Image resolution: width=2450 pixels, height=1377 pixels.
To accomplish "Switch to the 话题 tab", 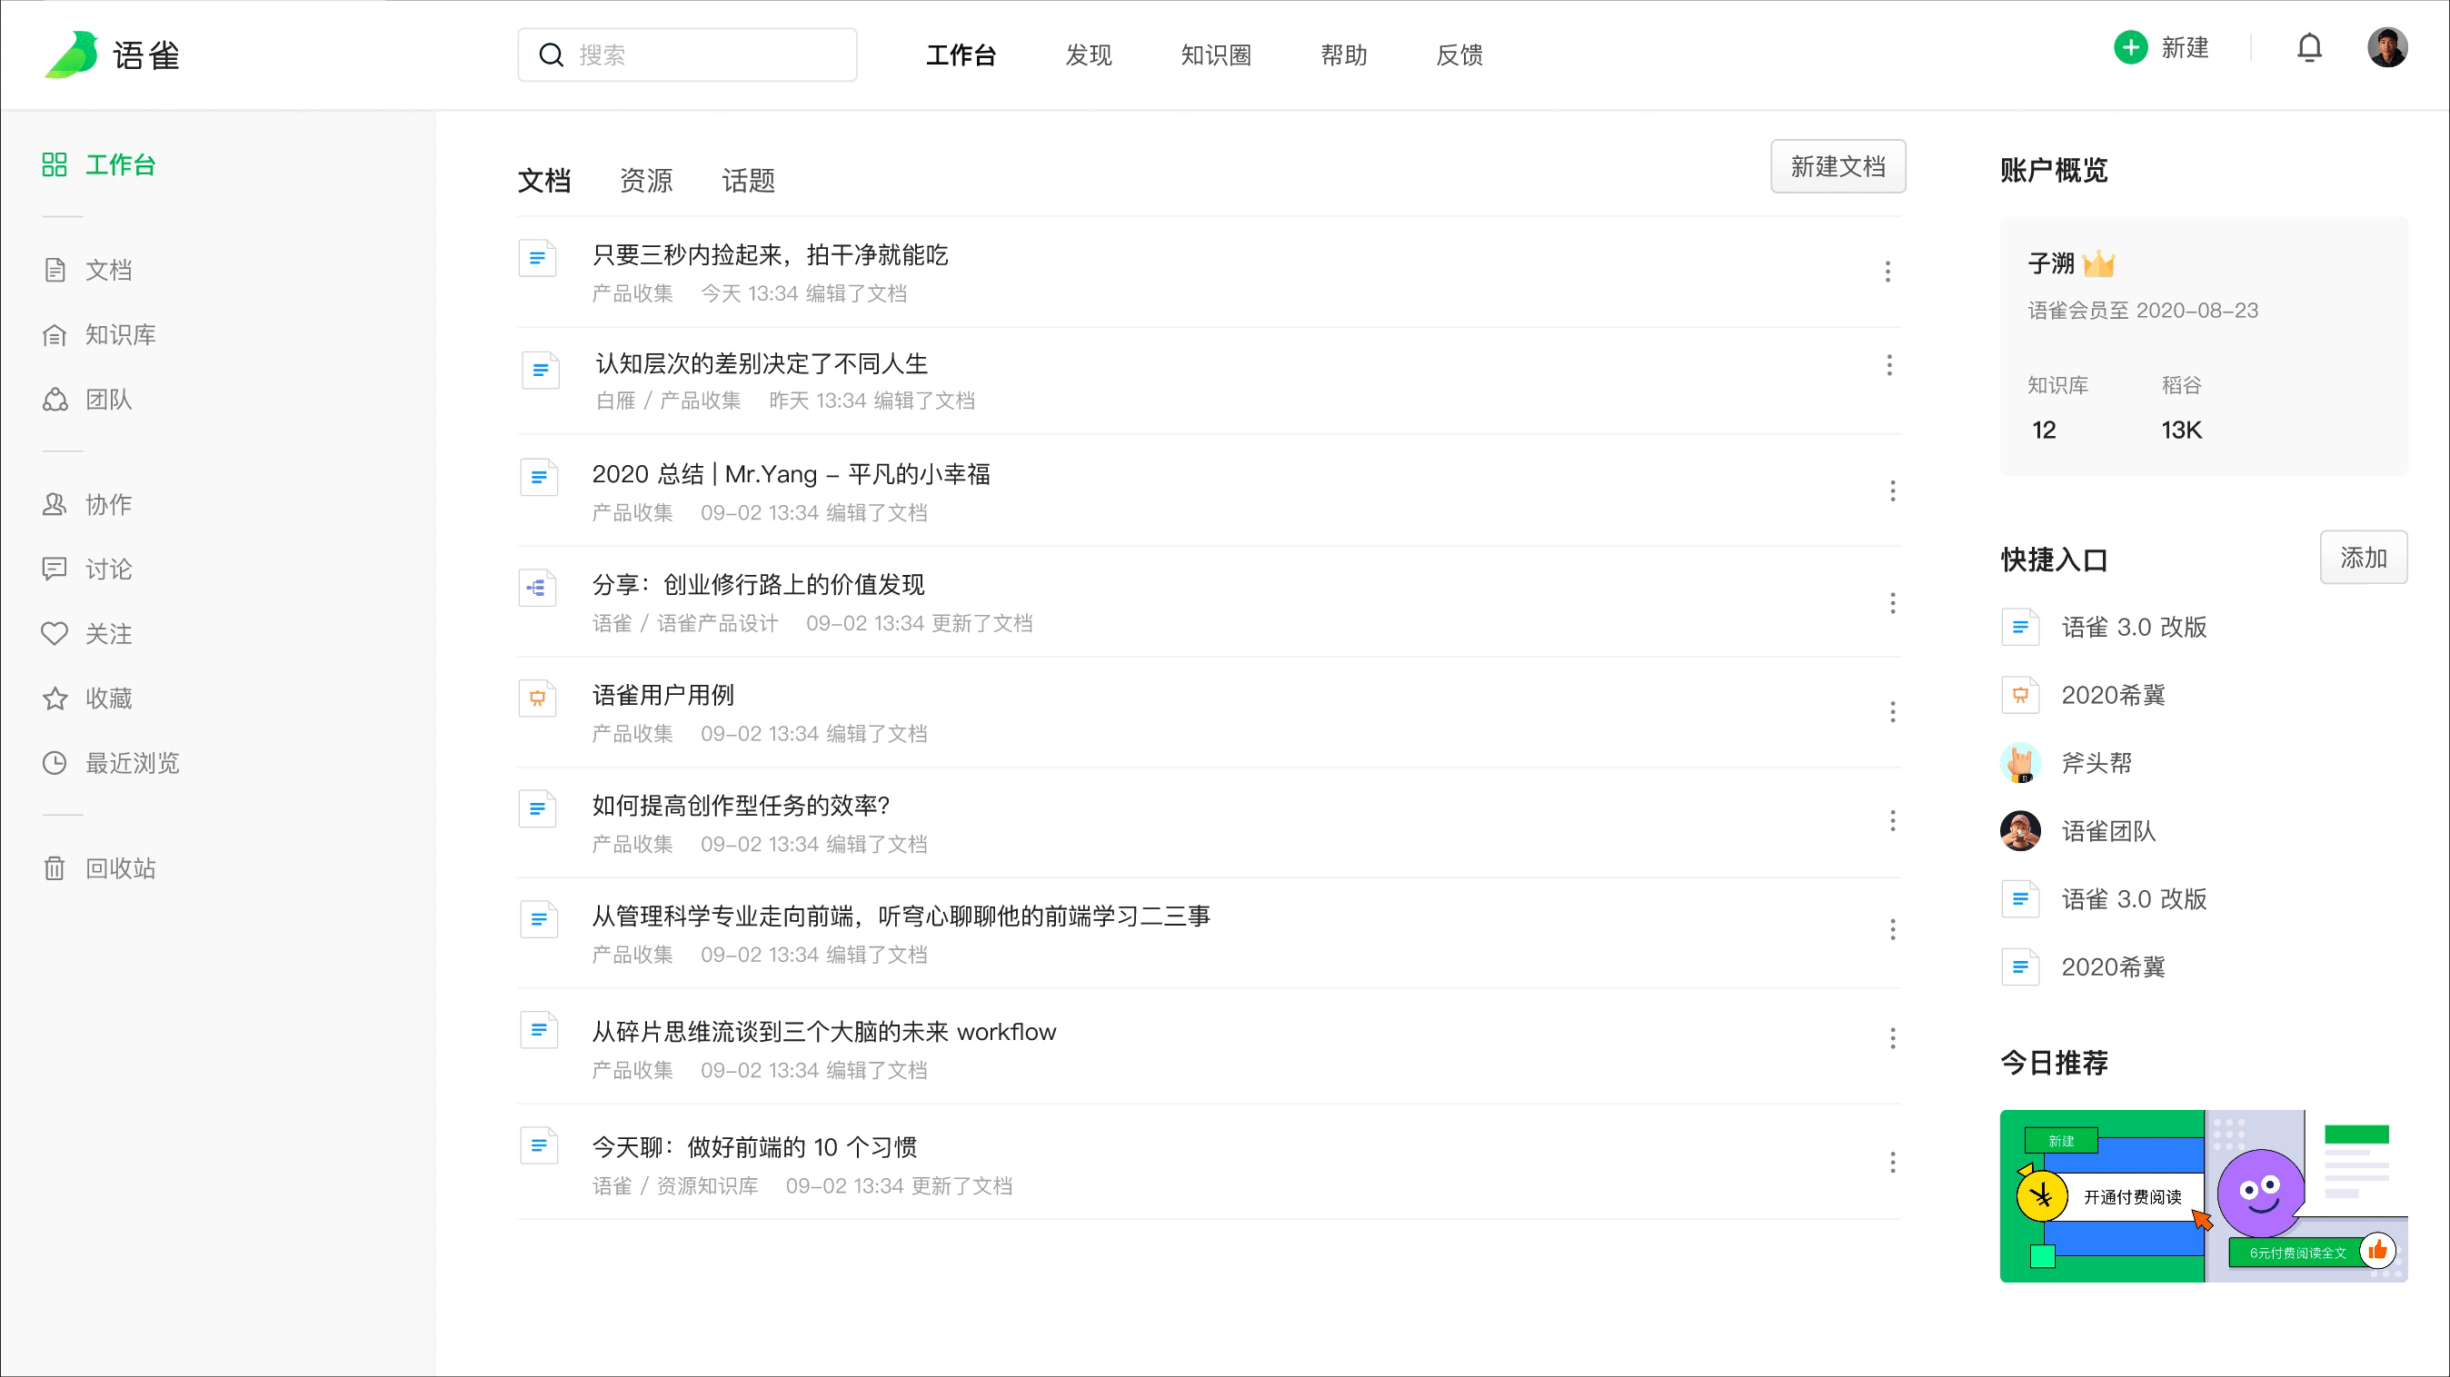I will 749,181.
